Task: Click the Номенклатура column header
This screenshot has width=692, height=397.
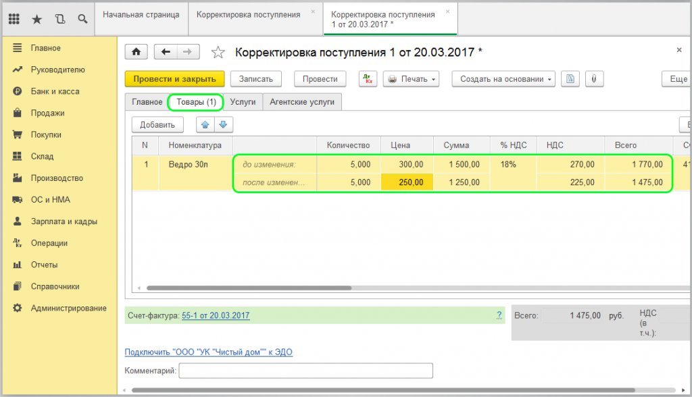Action: pos(195,145)
